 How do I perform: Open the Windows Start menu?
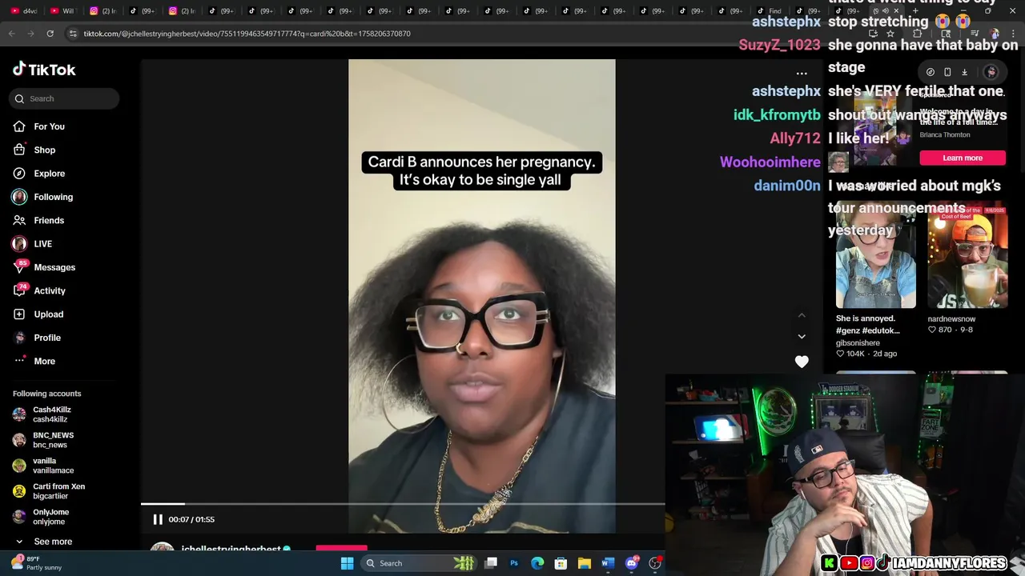(347, 563)
